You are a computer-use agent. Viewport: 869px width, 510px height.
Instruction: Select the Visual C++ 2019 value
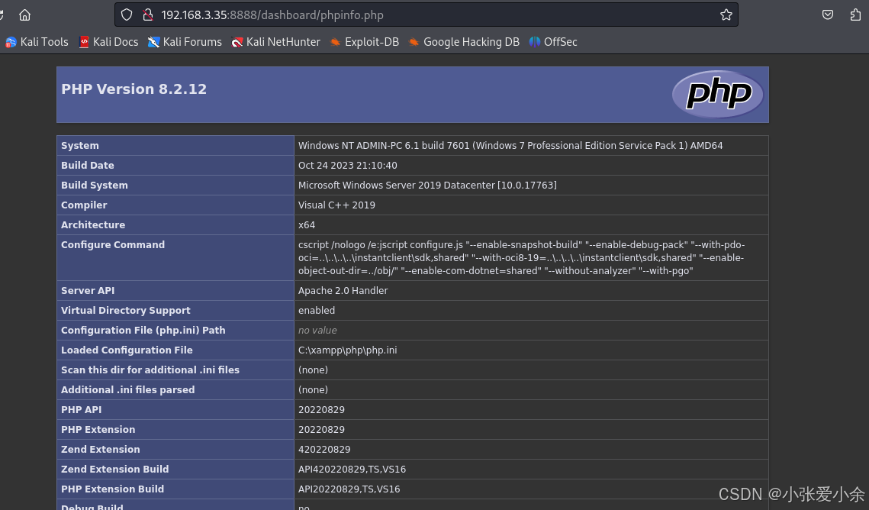336,205
